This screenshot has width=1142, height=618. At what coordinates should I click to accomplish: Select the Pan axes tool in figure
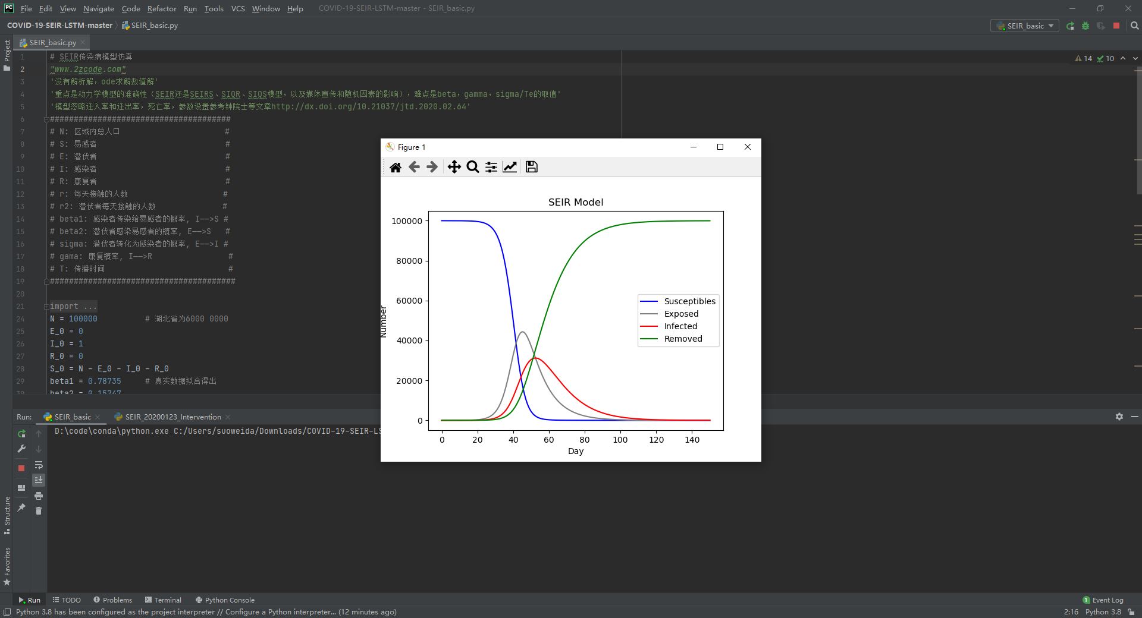454,167
